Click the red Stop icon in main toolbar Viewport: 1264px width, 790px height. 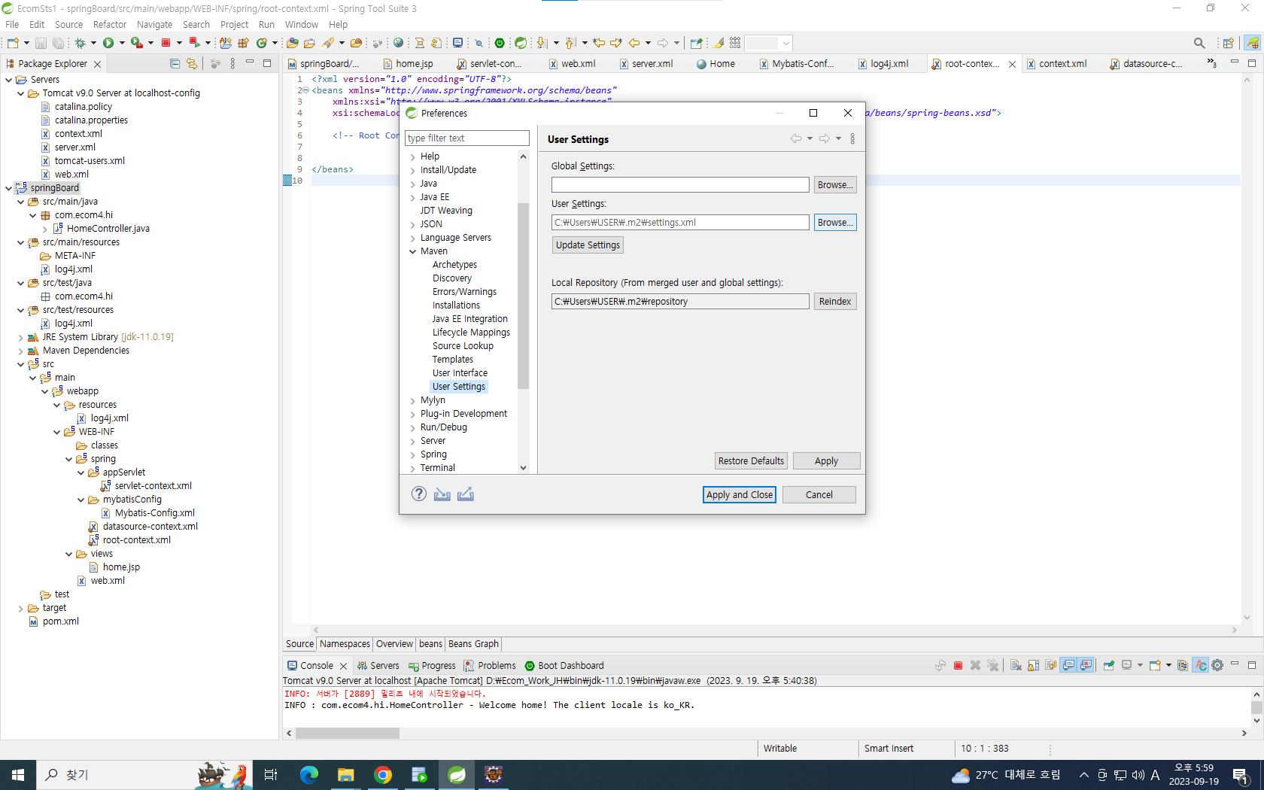[166, 43]
